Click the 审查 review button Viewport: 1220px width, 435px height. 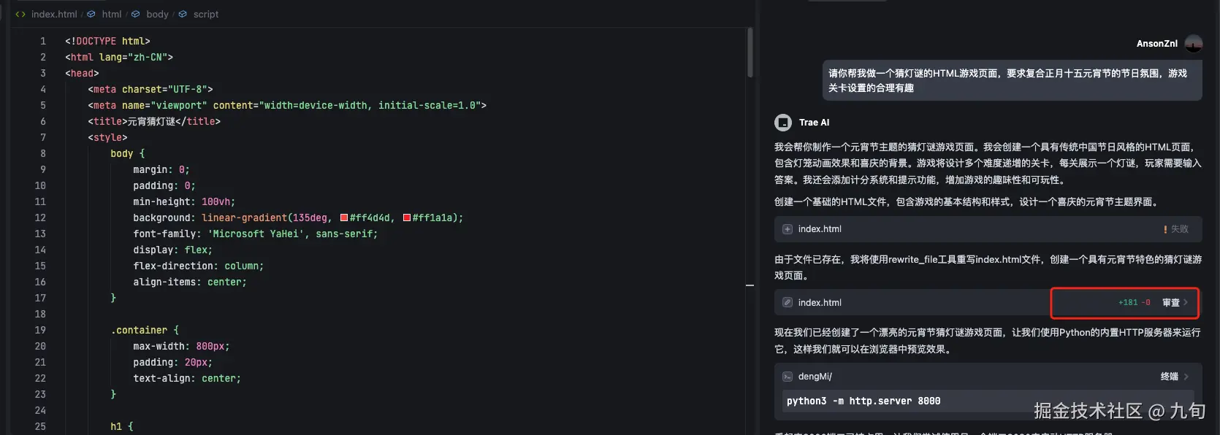click(x=1170, y=302)
